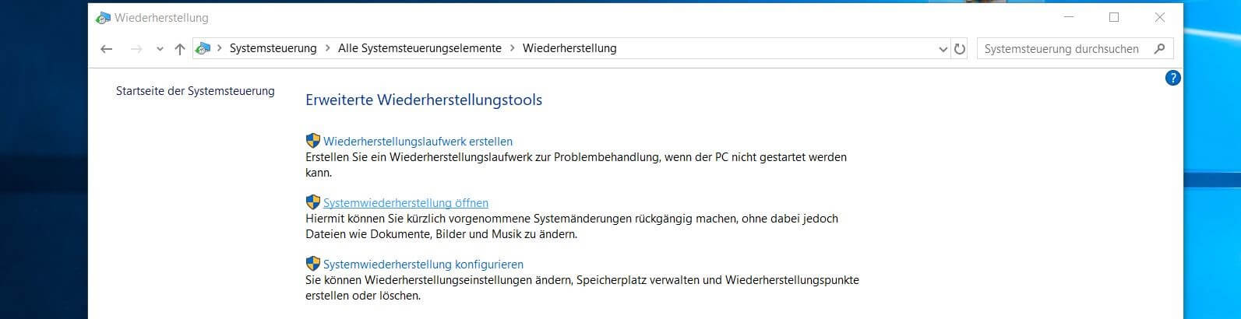
Task: Refresh the Wiederherstellung page
Action: [x=960, y=49]
